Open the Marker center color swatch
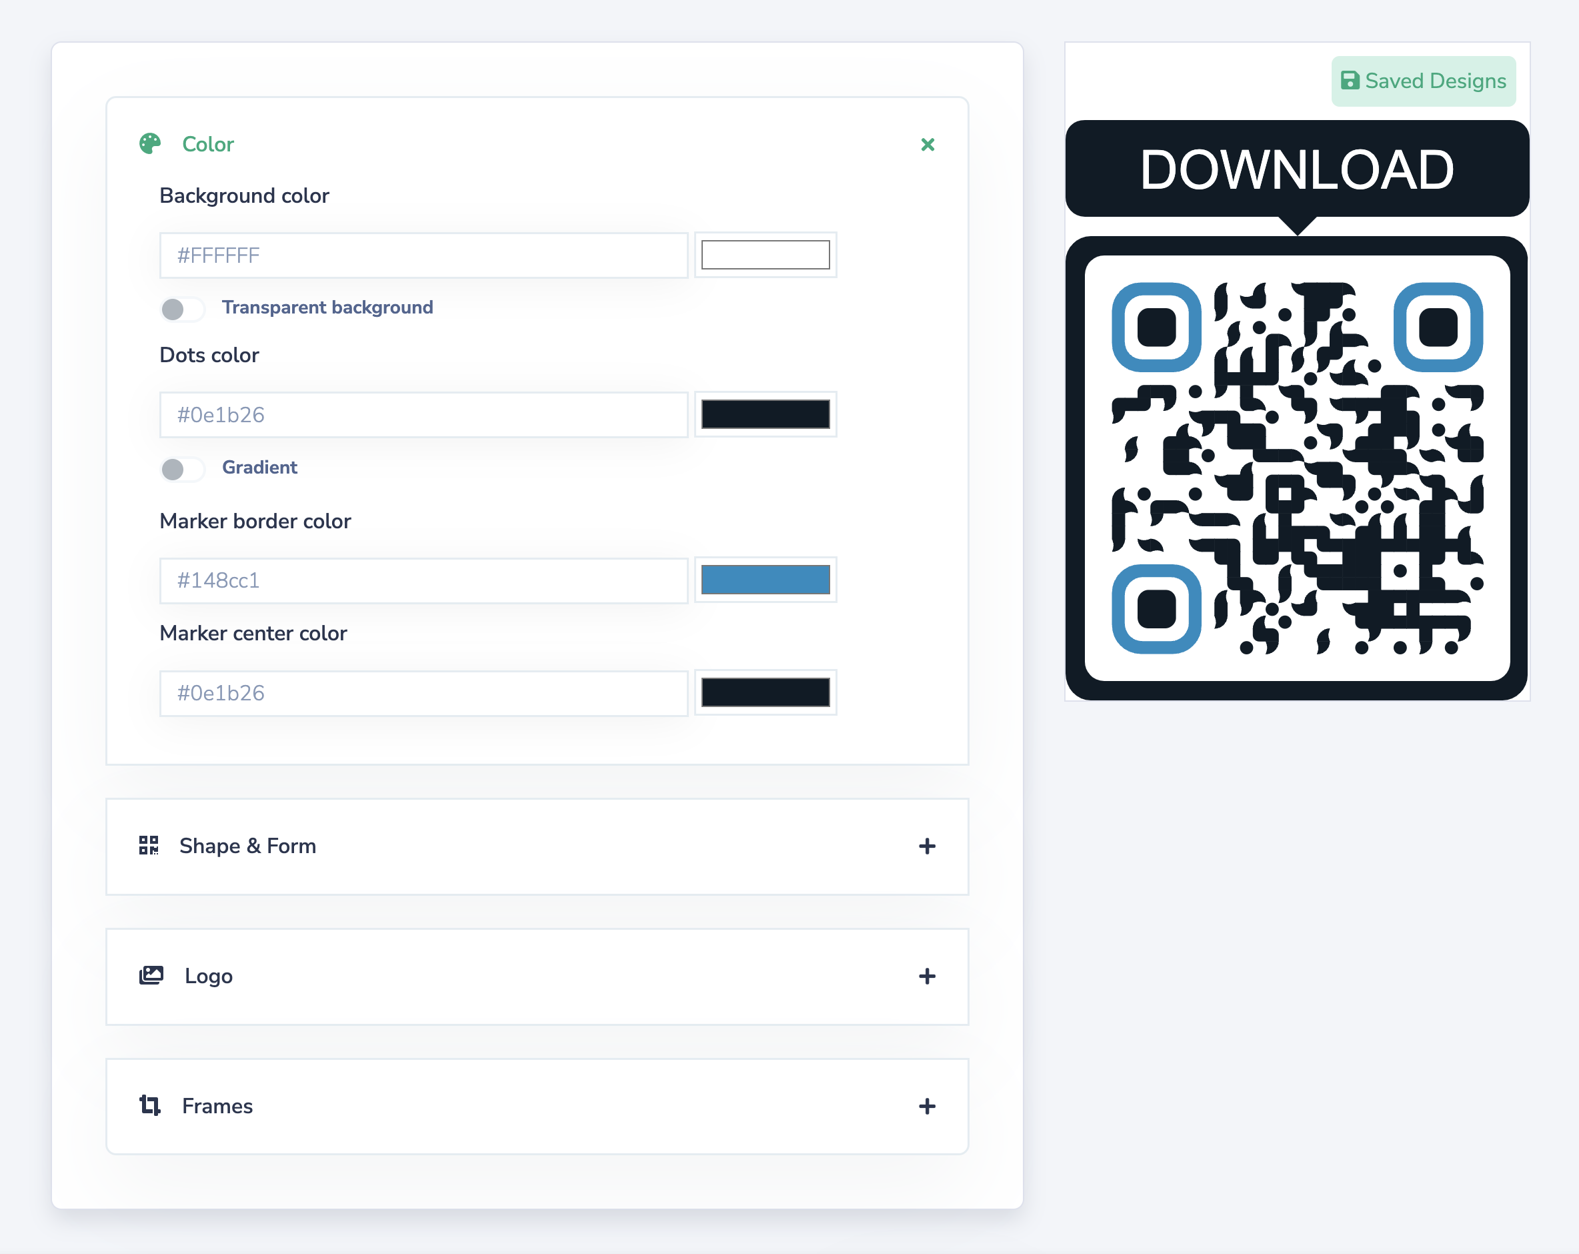 tap(765, 692)
